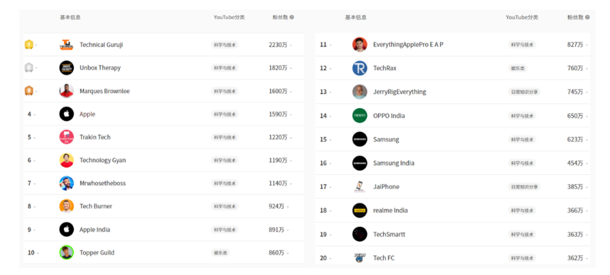
Task: Click TechRax name
Action: pos(385,68)
